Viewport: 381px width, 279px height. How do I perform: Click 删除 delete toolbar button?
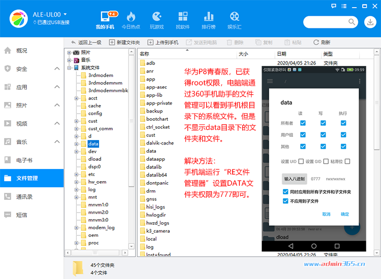235,43
